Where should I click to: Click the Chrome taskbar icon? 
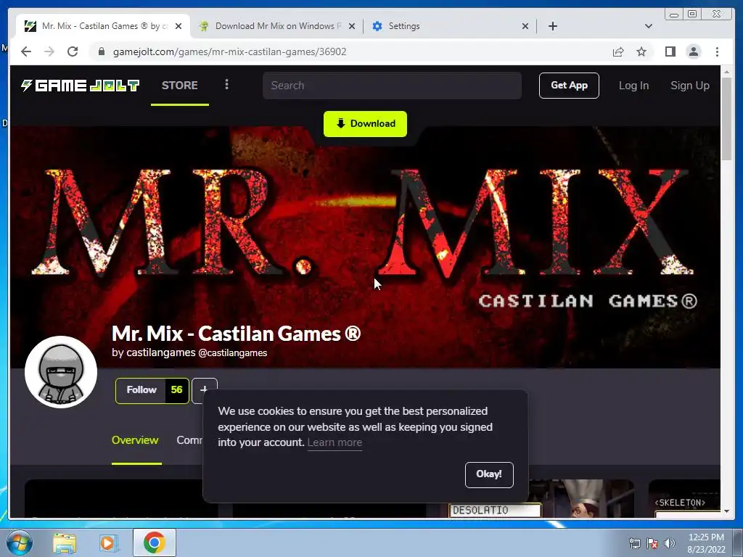click(154, 542)
